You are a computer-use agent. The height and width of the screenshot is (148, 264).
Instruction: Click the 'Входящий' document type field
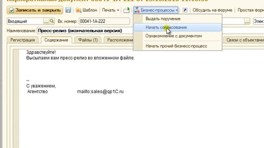tap(25, 21)
